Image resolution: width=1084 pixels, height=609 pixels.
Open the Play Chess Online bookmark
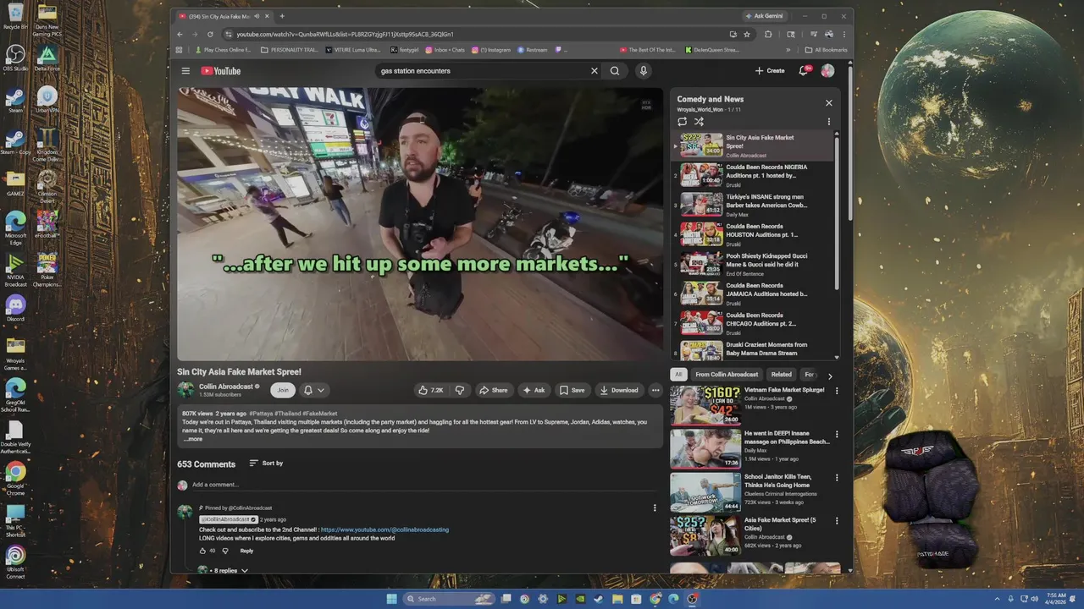tap(224, 50)
